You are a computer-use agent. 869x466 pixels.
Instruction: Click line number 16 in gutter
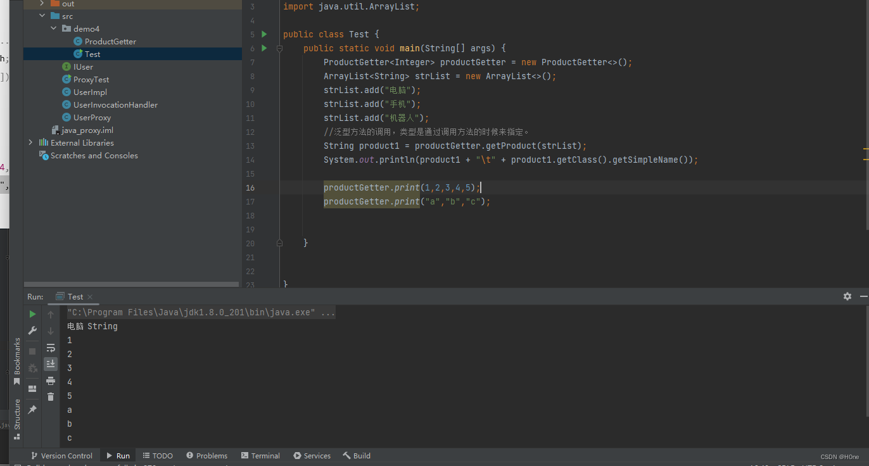250,187
